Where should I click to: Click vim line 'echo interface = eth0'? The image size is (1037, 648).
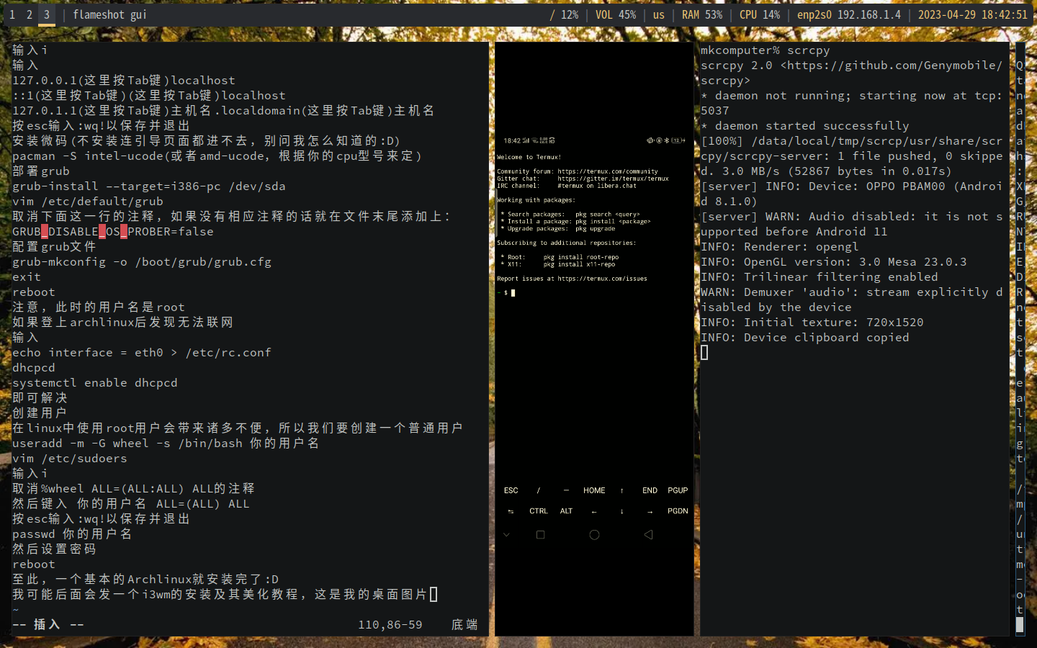pos(142,353)
